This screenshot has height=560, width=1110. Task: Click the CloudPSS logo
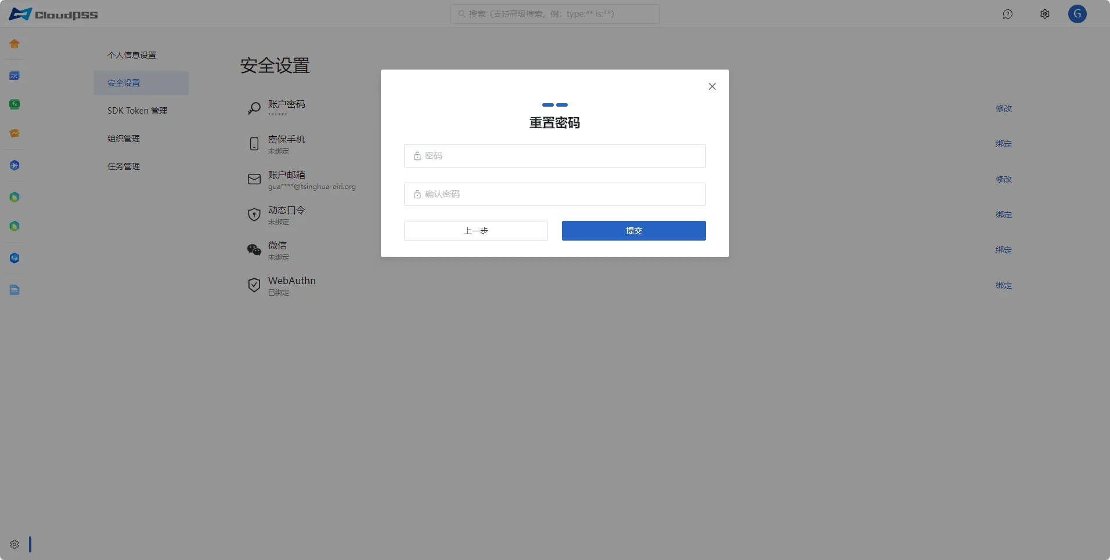53,14
